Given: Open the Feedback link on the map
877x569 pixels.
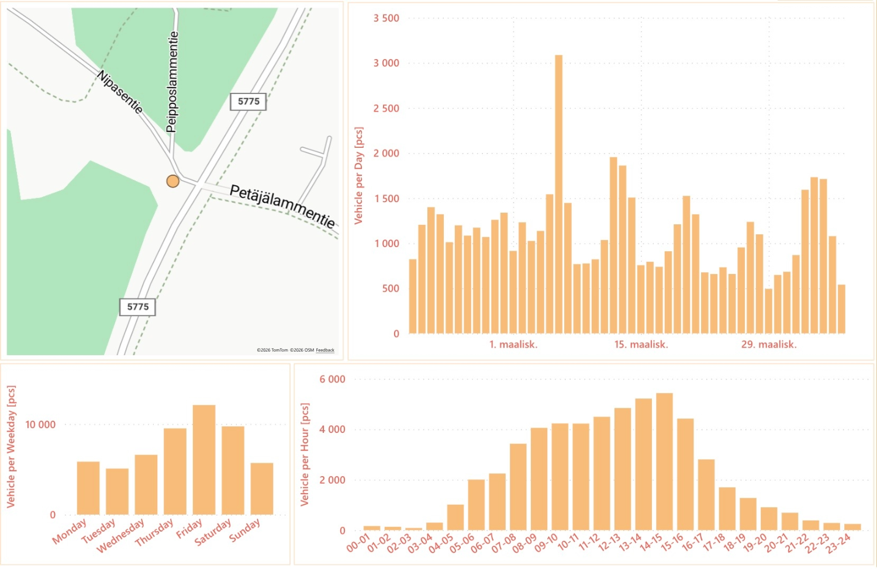Looking at the screenshot, I should 325,350.
